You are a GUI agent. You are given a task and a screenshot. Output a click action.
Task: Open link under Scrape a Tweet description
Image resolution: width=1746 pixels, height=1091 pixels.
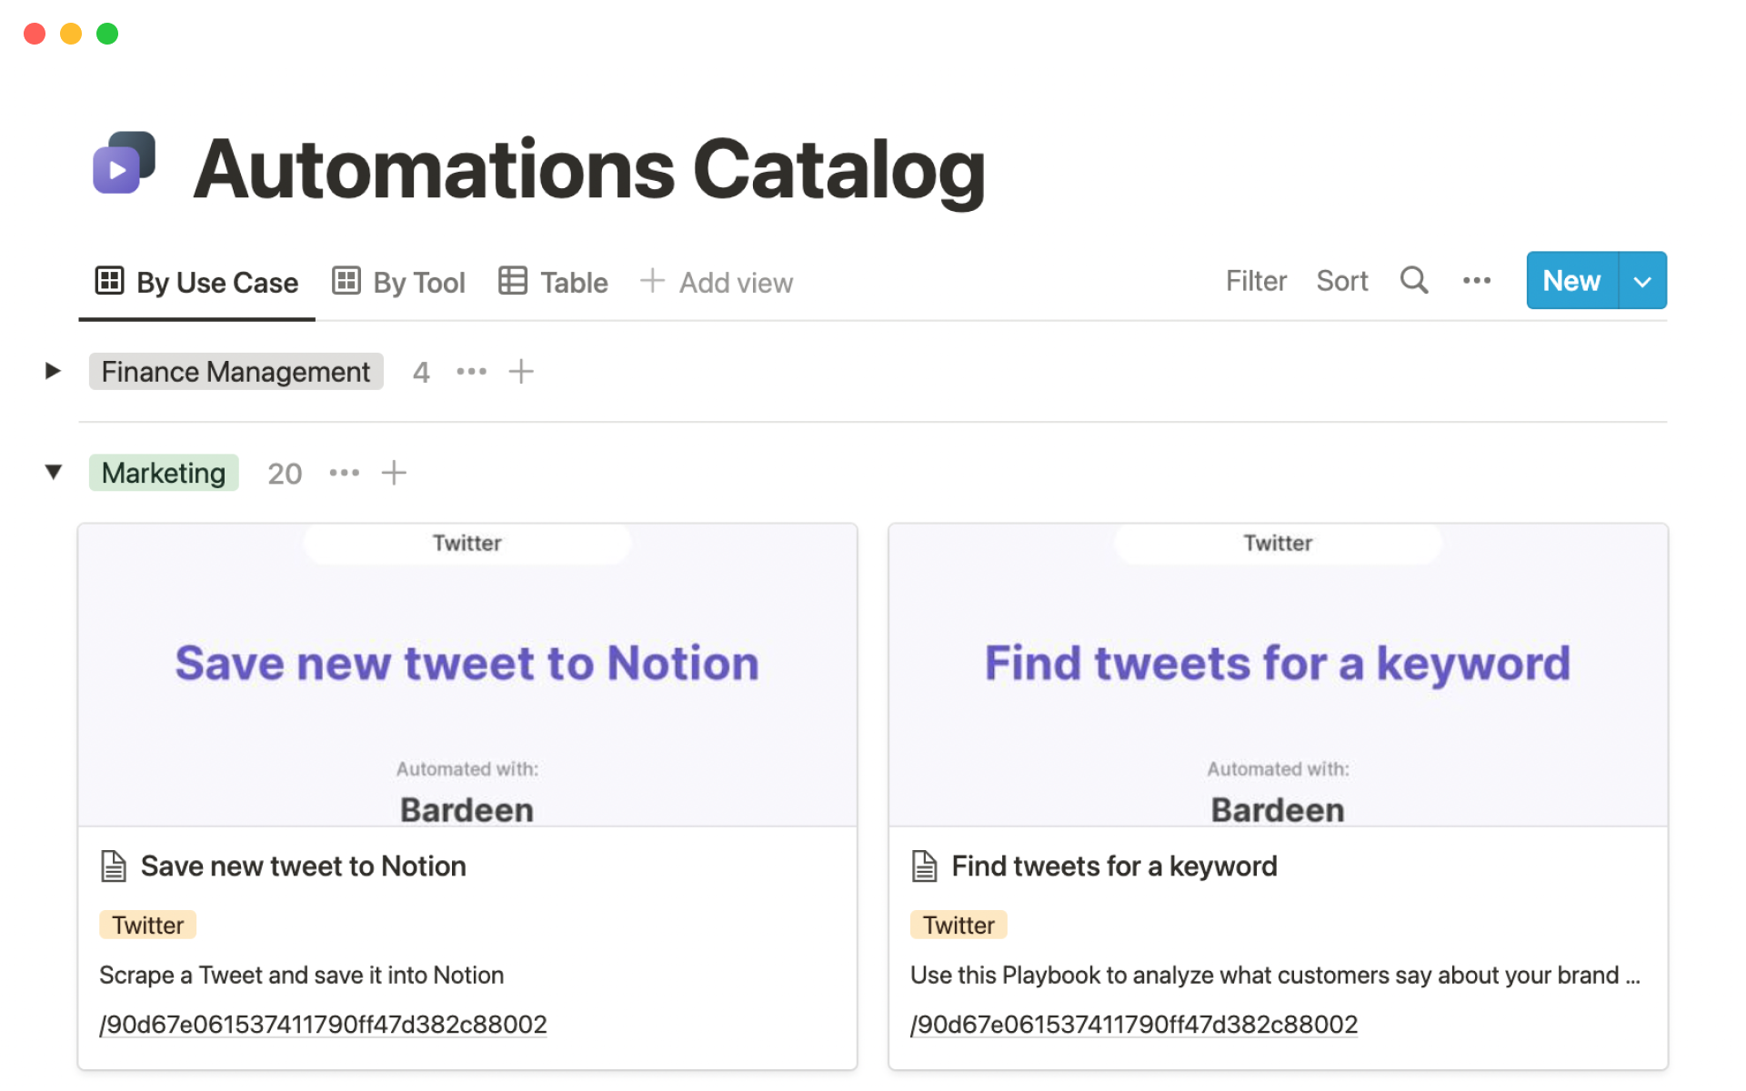click(323, 1025)
